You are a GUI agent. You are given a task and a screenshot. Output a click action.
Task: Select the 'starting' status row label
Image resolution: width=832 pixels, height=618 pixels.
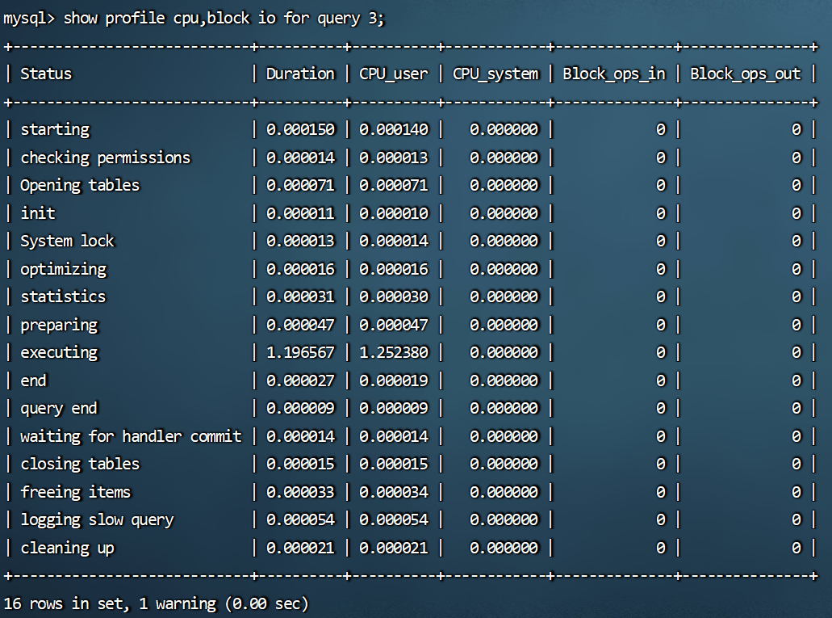tap(55, 129)
